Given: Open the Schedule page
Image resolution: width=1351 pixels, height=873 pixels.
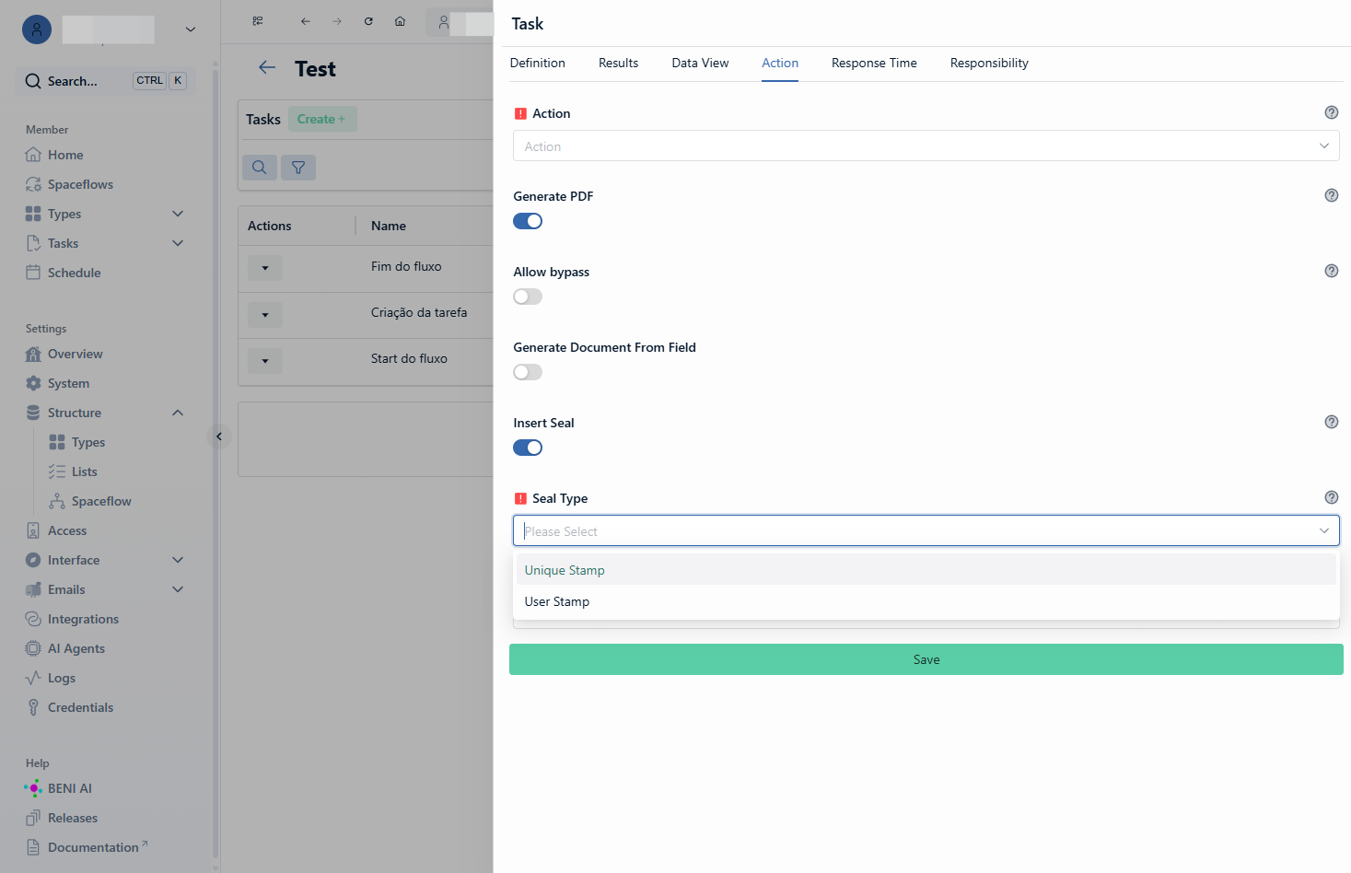Looking at the screenshot, I should point(74,273).
